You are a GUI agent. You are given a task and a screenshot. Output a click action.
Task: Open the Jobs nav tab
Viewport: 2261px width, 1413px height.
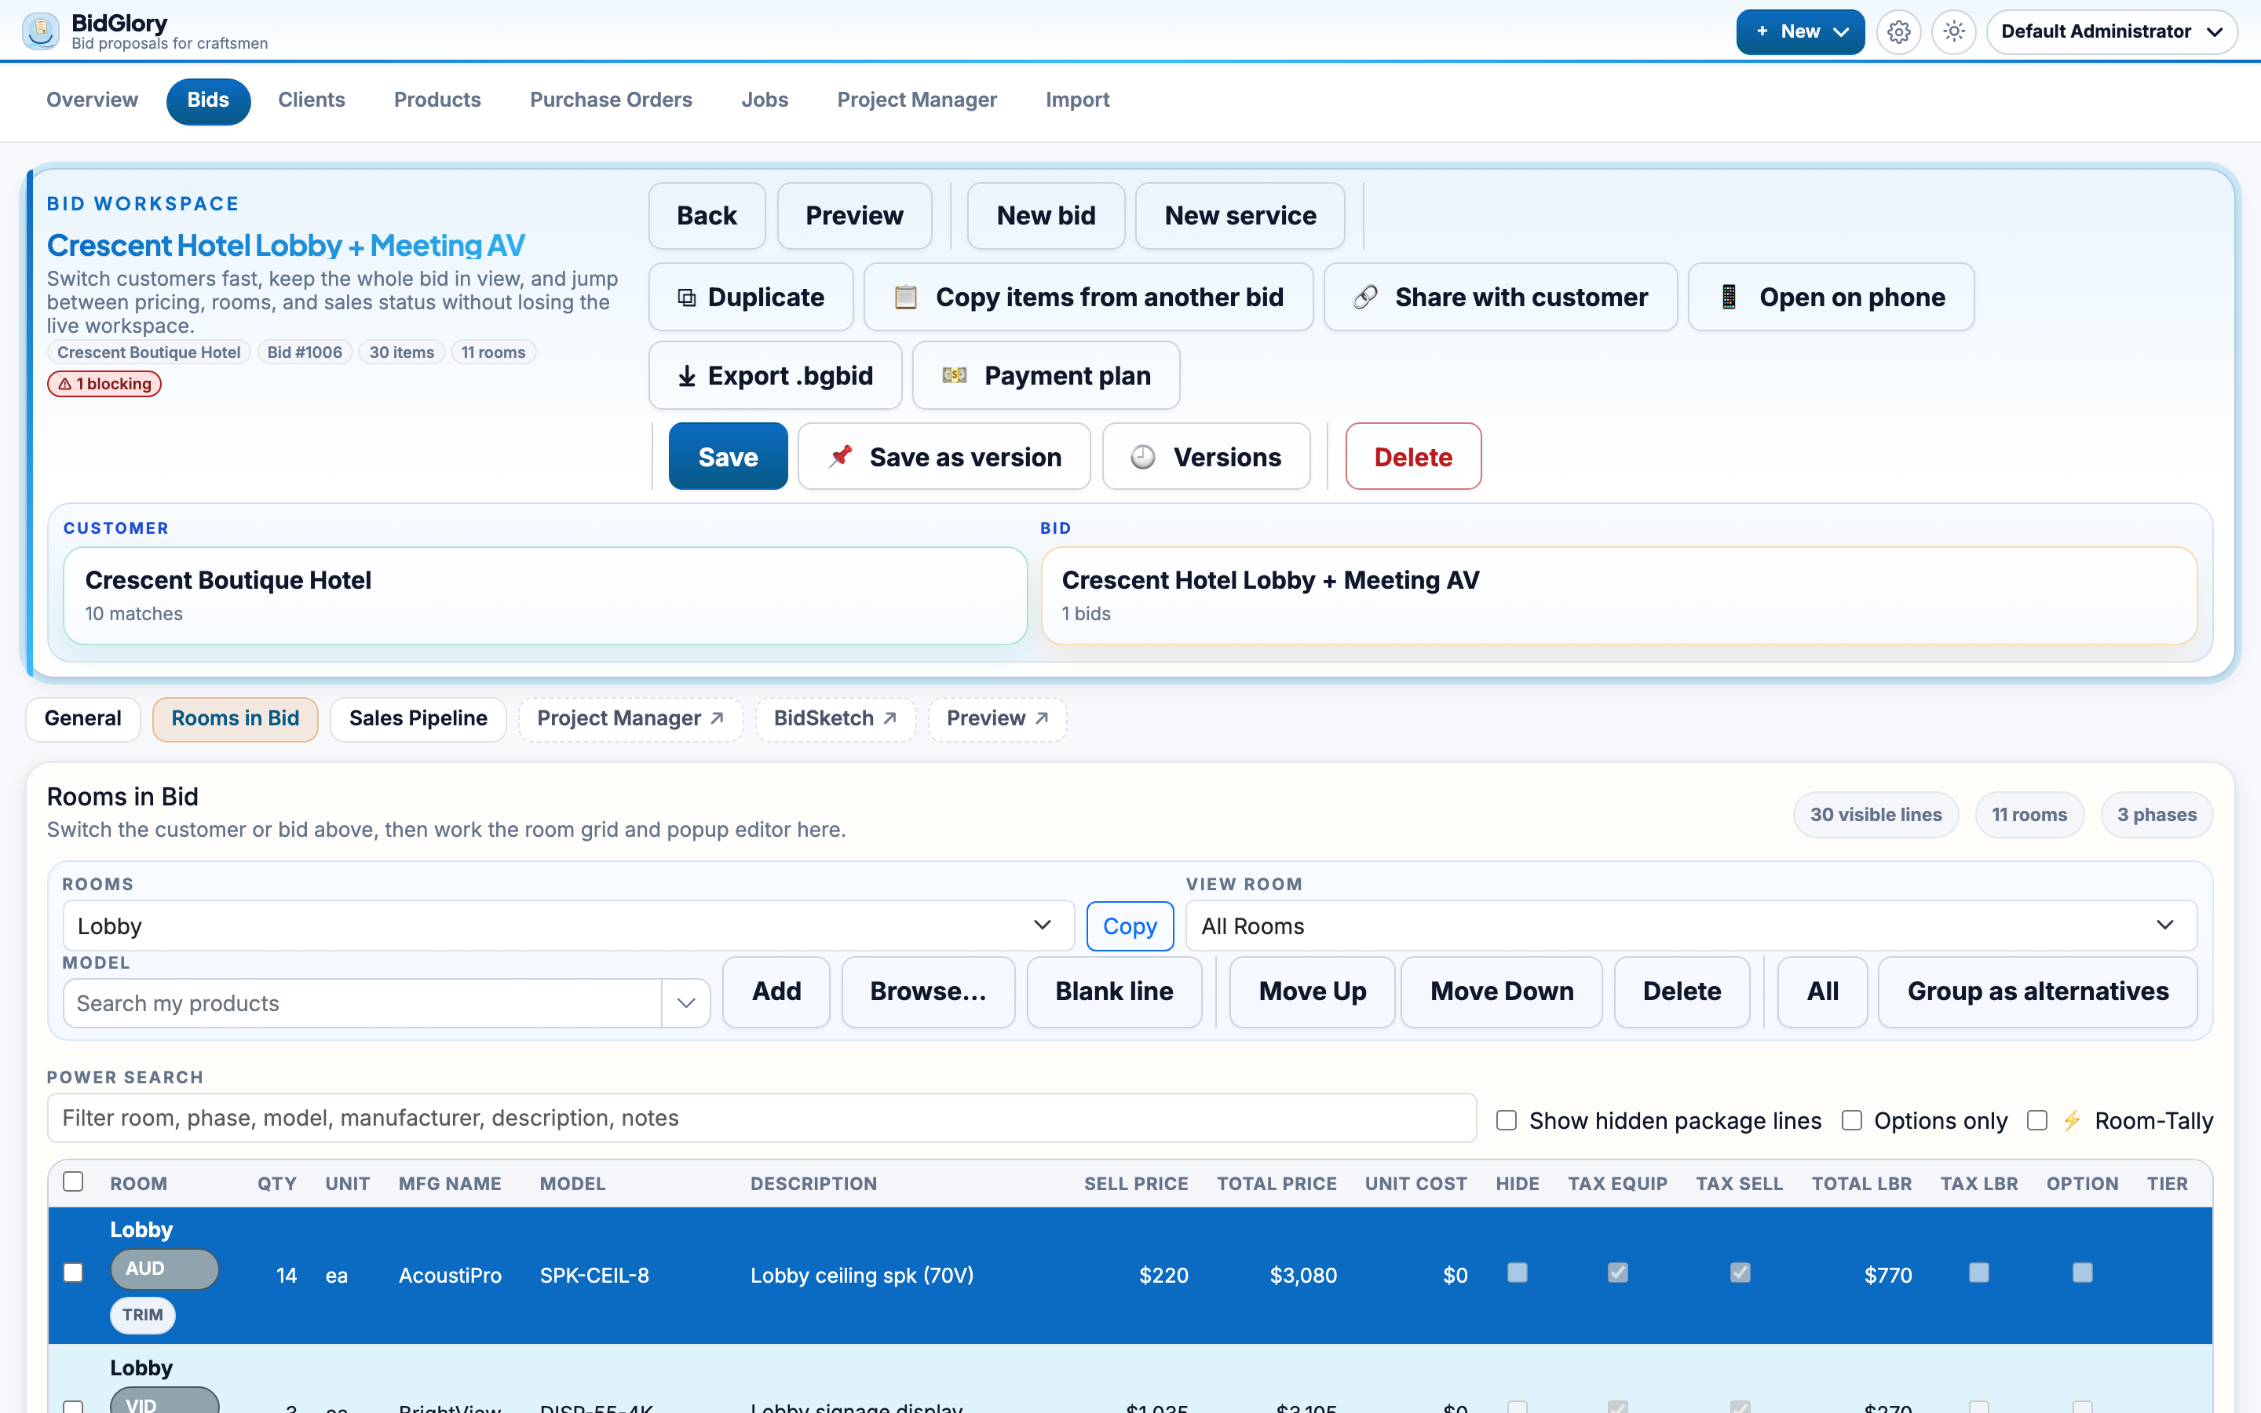pyautogui.click(x=765, y=100)
